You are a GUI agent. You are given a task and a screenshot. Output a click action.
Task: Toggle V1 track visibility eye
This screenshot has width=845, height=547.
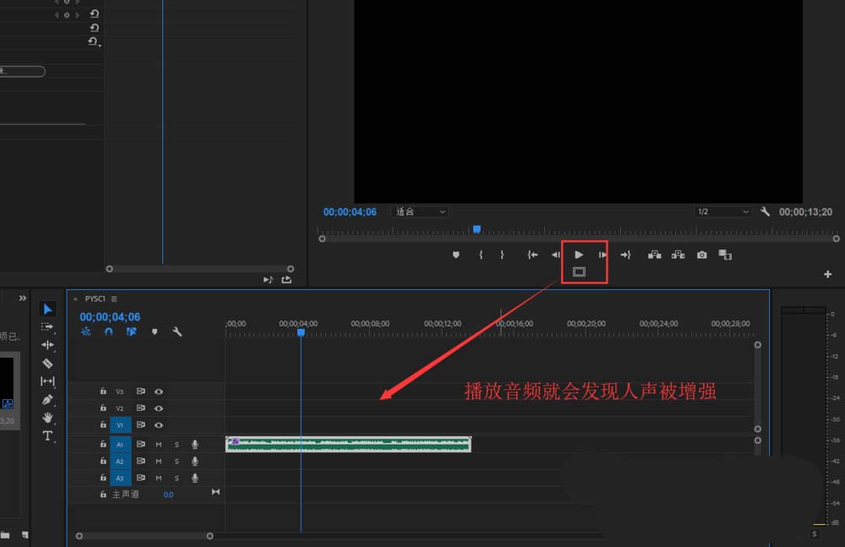[159, 425]
